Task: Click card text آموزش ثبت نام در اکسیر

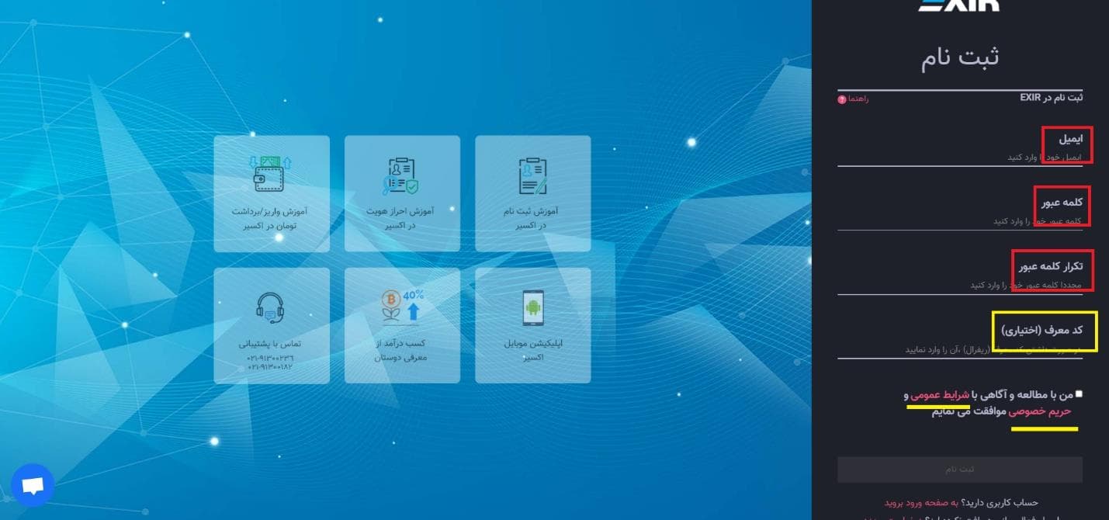Action: tap(532, 218)
